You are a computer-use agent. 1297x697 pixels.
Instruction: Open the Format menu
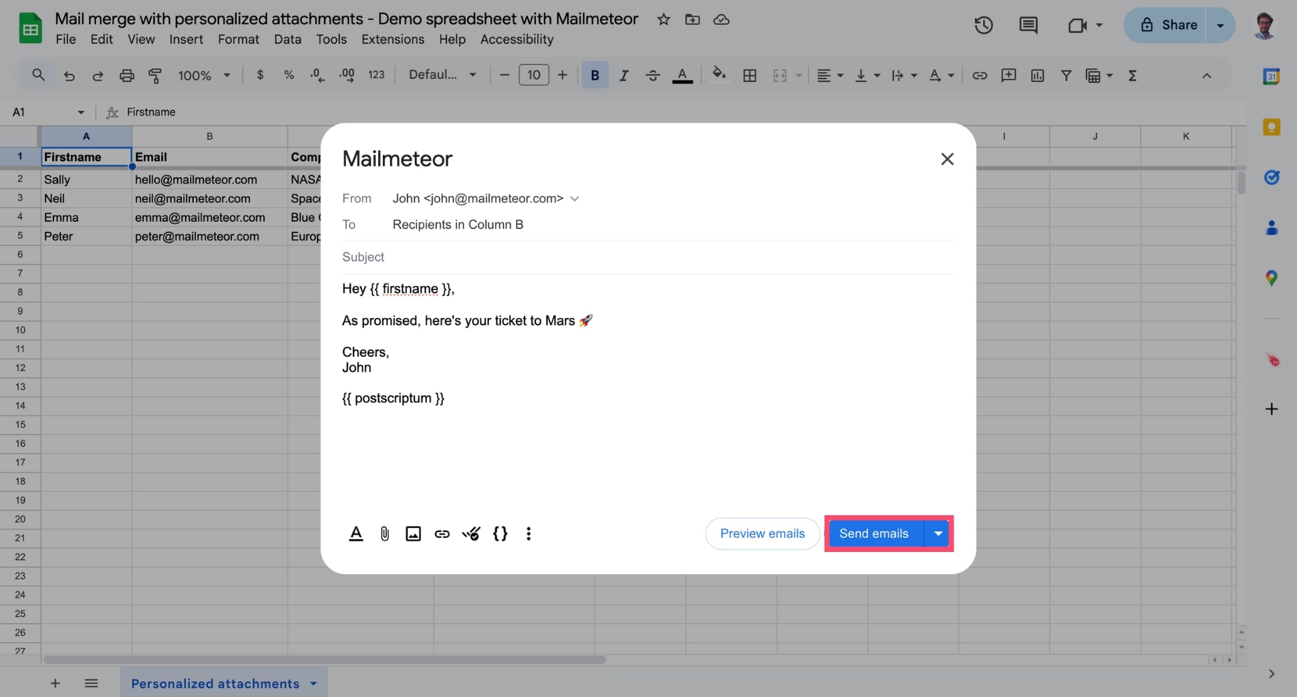(239, 39)
